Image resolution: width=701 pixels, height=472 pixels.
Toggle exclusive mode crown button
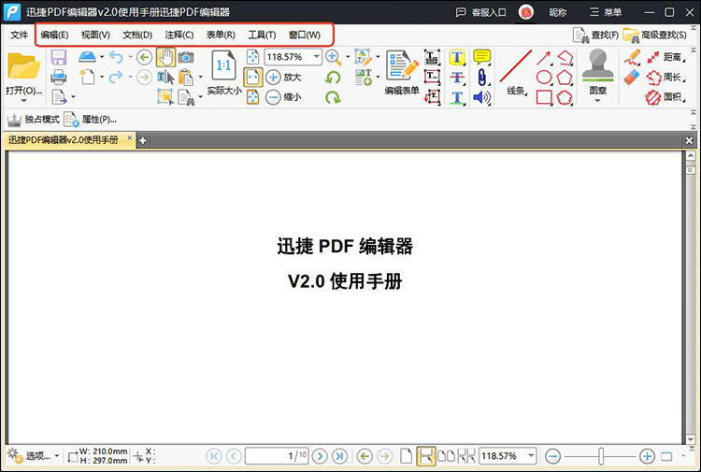tap(33, 120)
